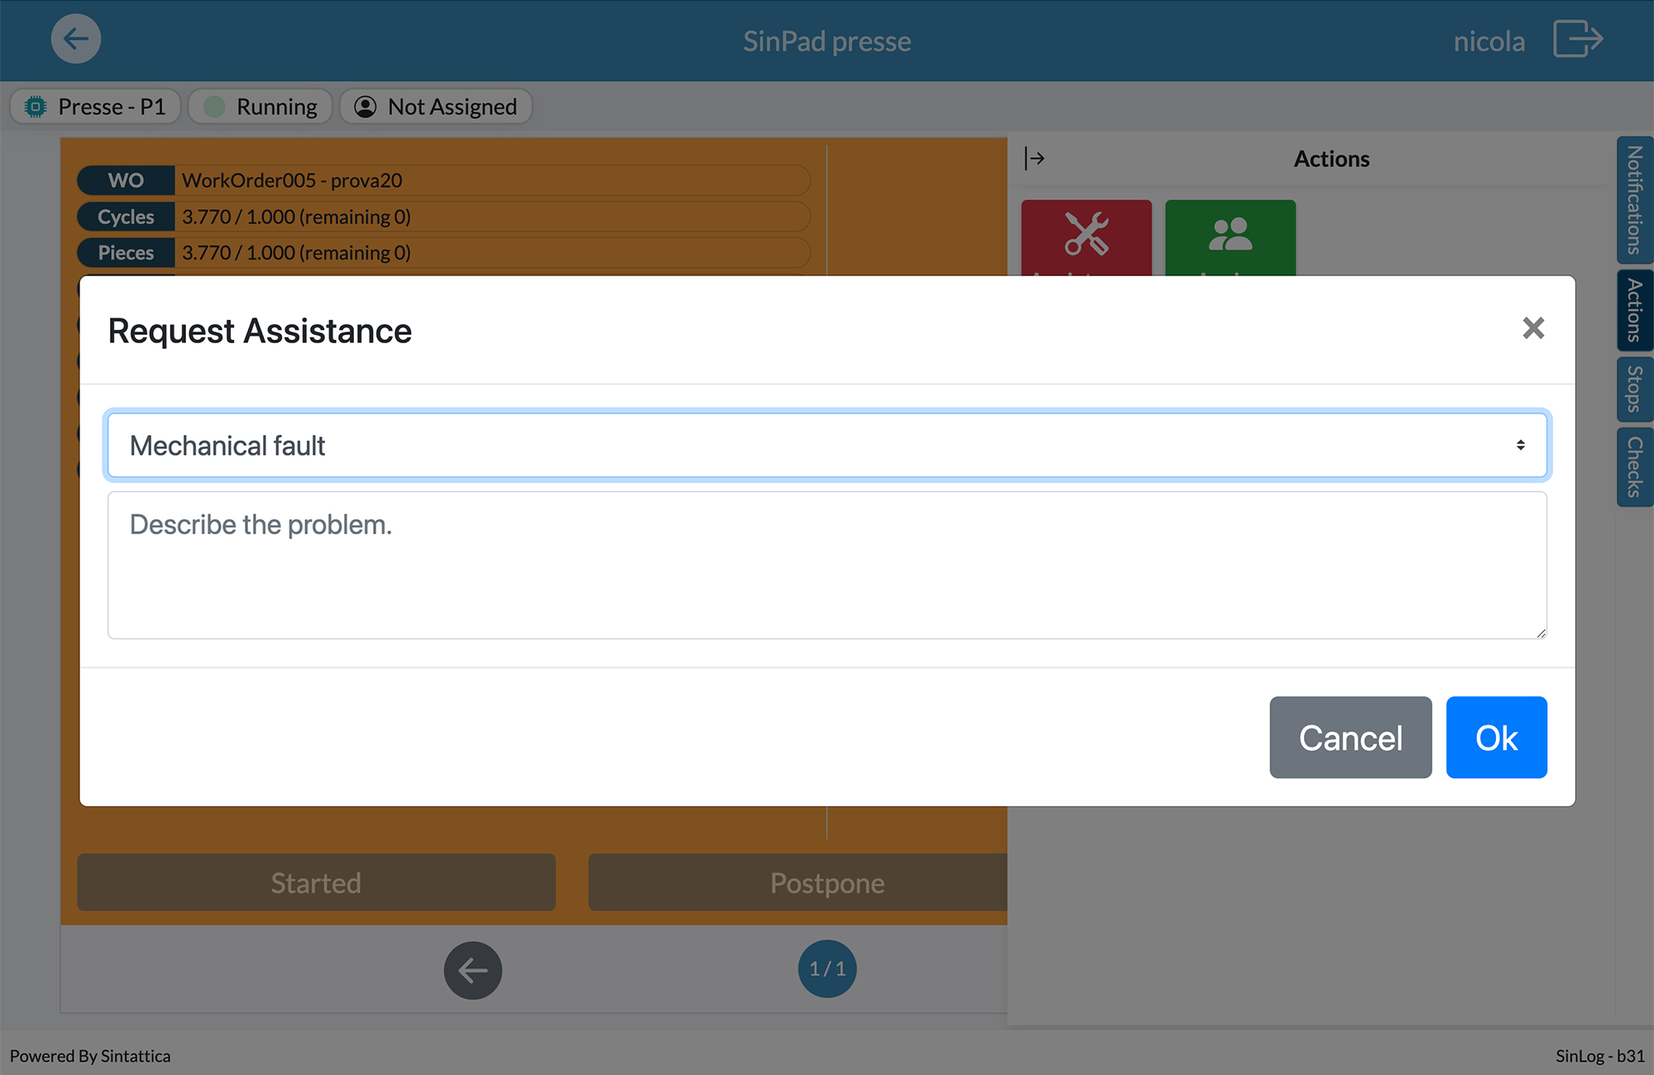The image size is (1654, 1075).
Task: Confirm with the Ok button
Action: 1496,738
